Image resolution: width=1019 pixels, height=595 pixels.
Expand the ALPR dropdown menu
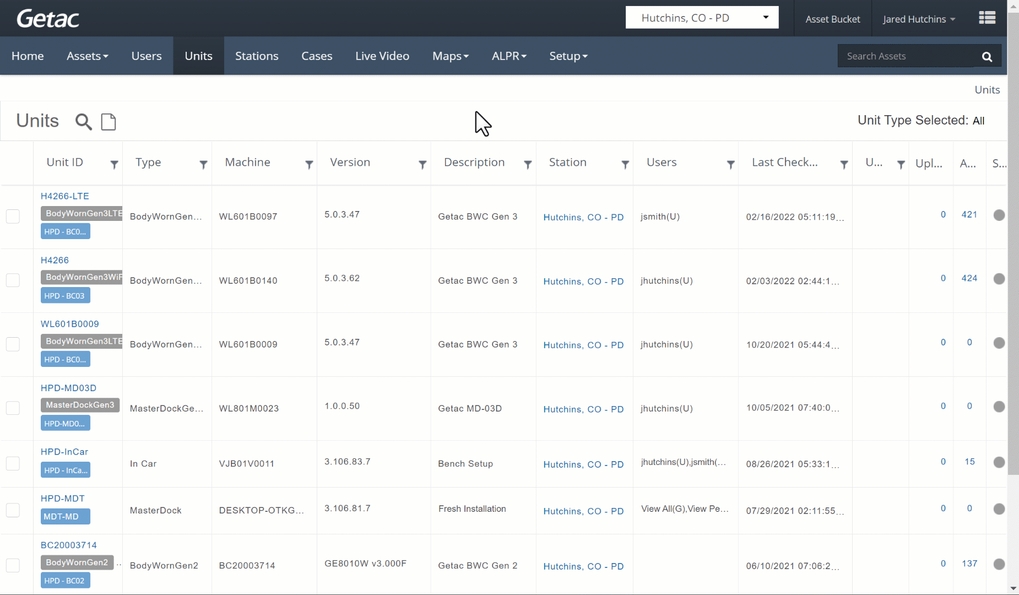click(x=509, y=56)
